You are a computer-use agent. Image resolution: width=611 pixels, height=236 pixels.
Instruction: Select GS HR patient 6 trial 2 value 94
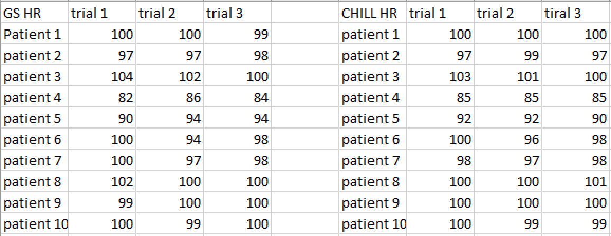170,140
